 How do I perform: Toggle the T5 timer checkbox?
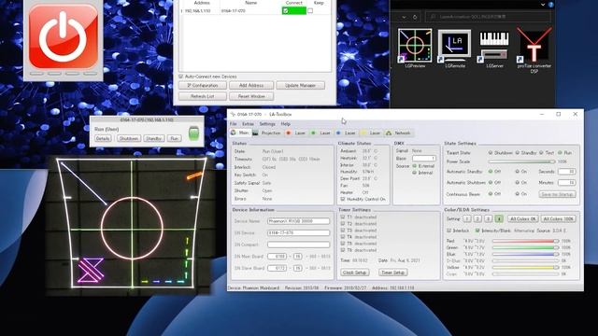click(343, 243)
